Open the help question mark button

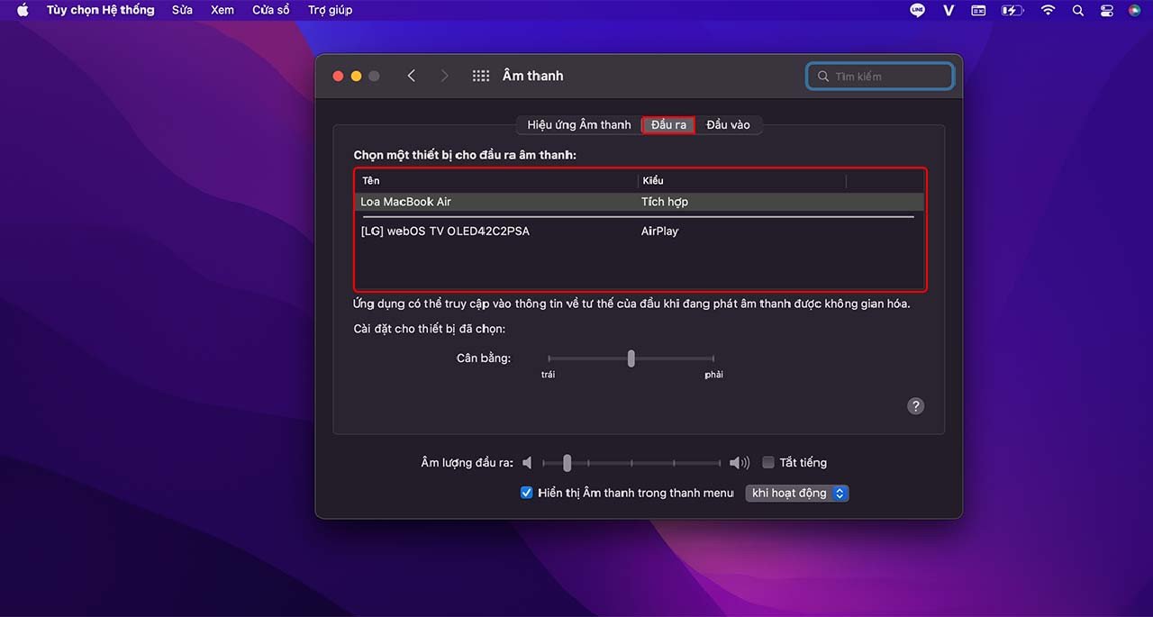pos(915,406)
